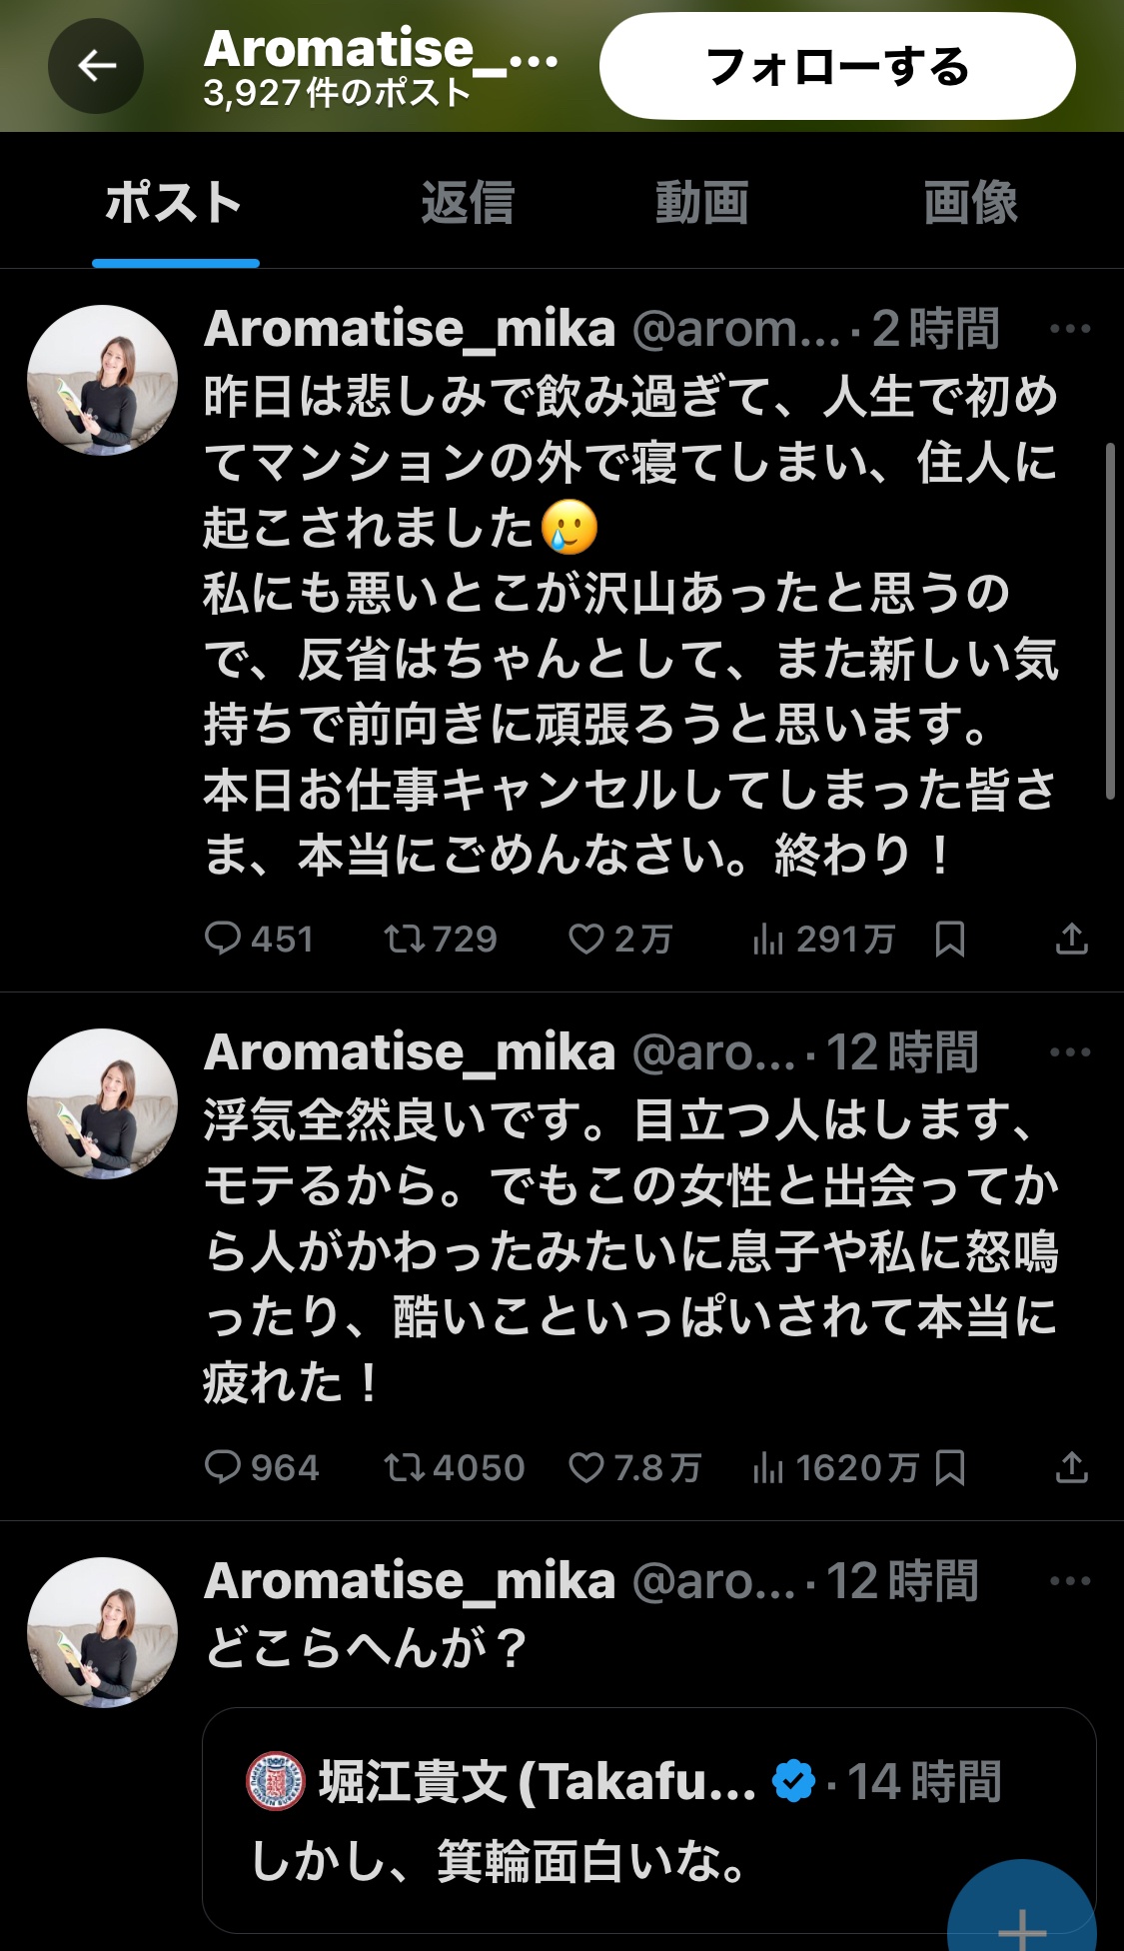1124x1951 pixels.
Task: Switch to the 返信 tab
Action: tap(467, 203)
